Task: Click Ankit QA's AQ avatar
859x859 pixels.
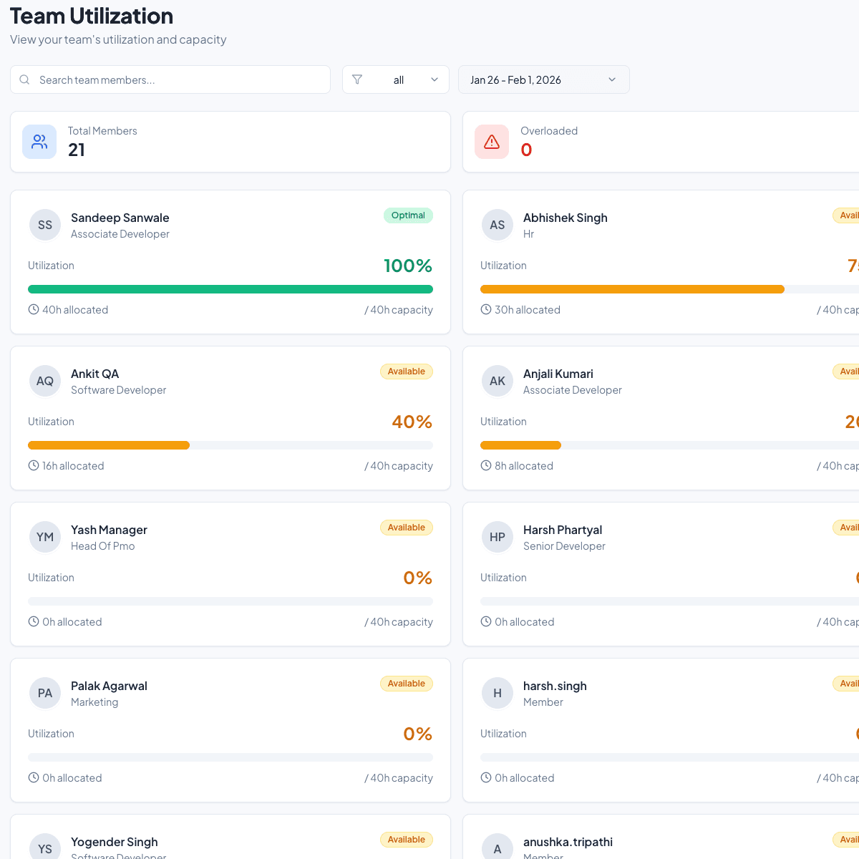Action: (45, 381)
